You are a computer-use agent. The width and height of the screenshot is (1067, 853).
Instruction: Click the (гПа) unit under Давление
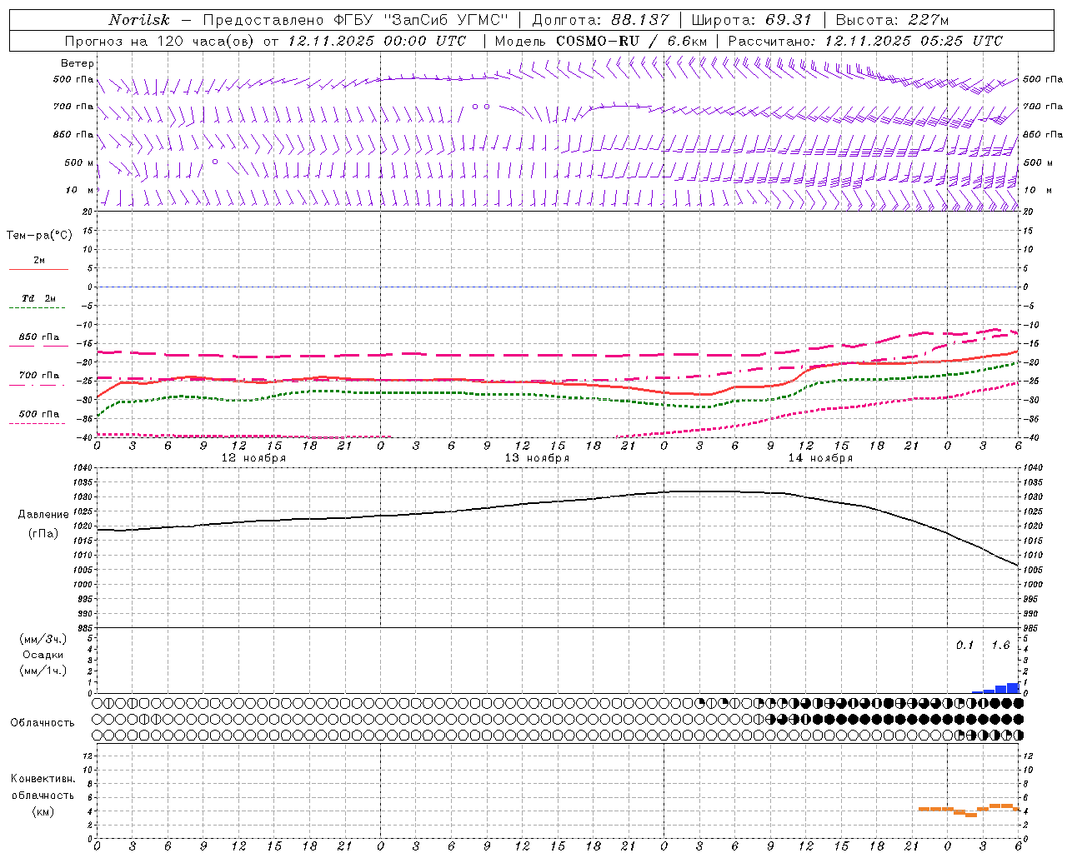(x=43, y=533)
